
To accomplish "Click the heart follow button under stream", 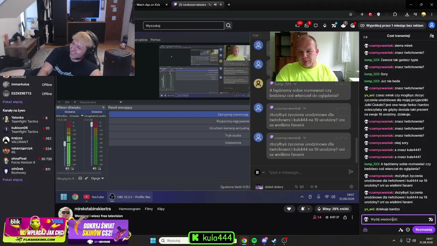I will tap(289, 209).
